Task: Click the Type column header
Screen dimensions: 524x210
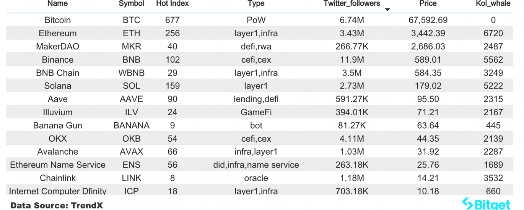Action: [x=256, y=3]
